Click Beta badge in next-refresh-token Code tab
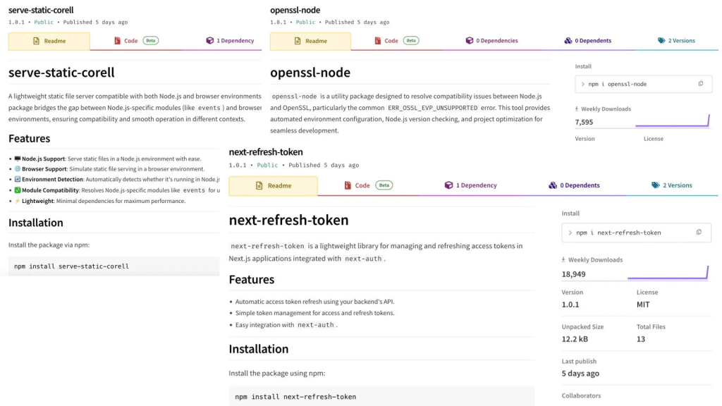The image size is (722, 406). [x=384, y=185]
